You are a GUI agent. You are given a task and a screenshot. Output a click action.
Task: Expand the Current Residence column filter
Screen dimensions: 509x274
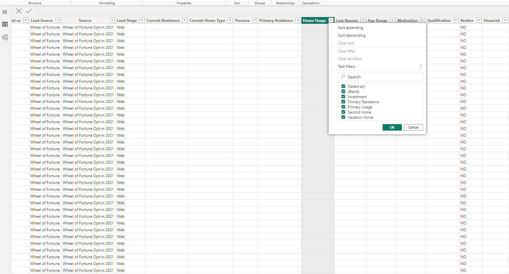(185, 20)
